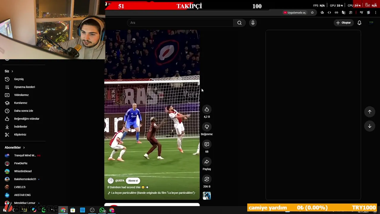Click the link chain extension icon

(x=336, y=12)
